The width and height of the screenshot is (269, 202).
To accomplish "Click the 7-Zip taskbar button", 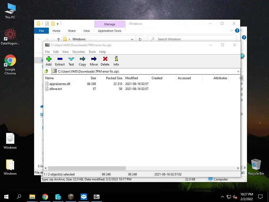I will 97,197.
